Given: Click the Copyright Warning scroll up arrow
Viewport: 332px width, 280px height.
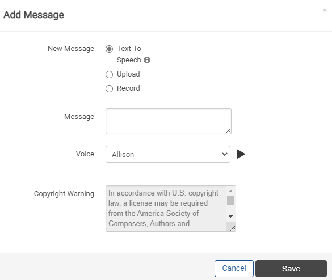Looking at the screenshot, I should (231, 191).
